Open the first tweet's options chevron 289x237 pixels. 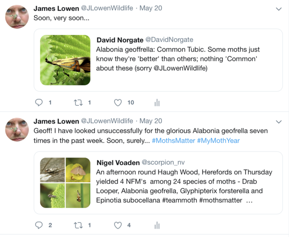pyautogui.click(x=279, y=9)
